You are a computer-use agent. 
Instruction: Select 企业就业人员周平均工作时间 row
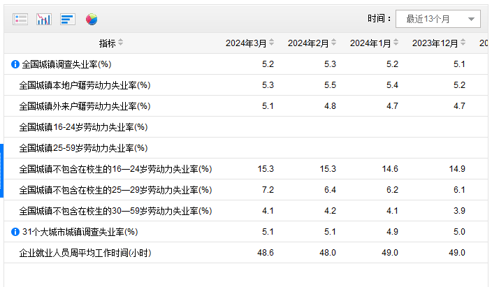pos(85,253)
